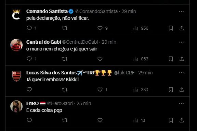This screenshot has width=197, height=131.
Task: Bookmark the Lucas Silva dos Santos tweet
Action: coord(171,89)
